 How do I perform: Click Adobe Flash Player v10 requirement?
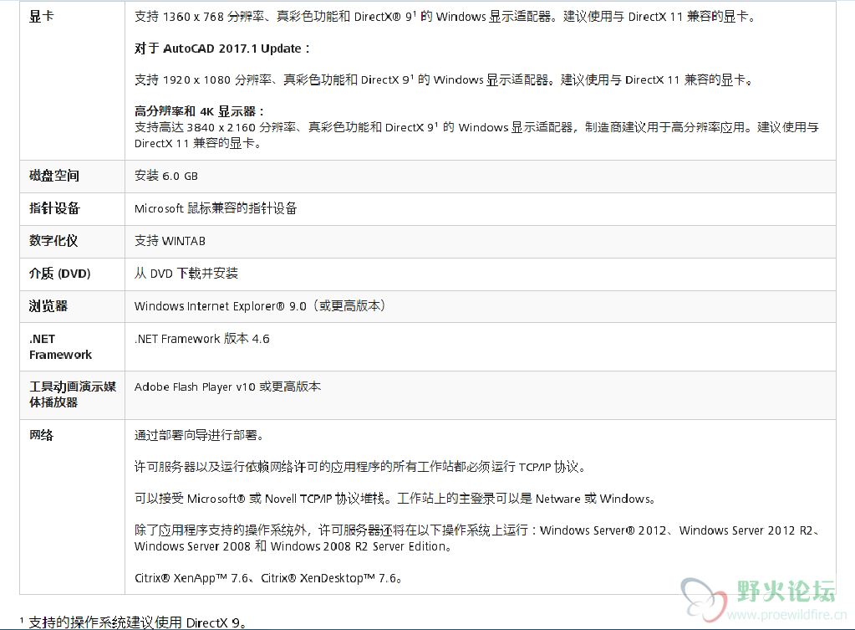[x=228, y=387]
